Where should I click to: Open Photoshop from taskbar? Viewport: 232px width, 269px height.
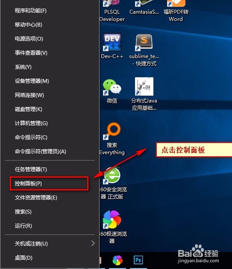138,260
